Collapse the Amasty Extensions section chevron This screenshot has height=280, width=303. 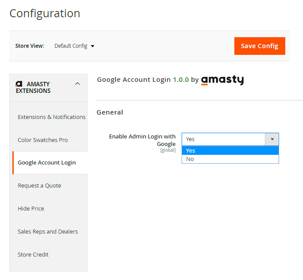point(78,84)
